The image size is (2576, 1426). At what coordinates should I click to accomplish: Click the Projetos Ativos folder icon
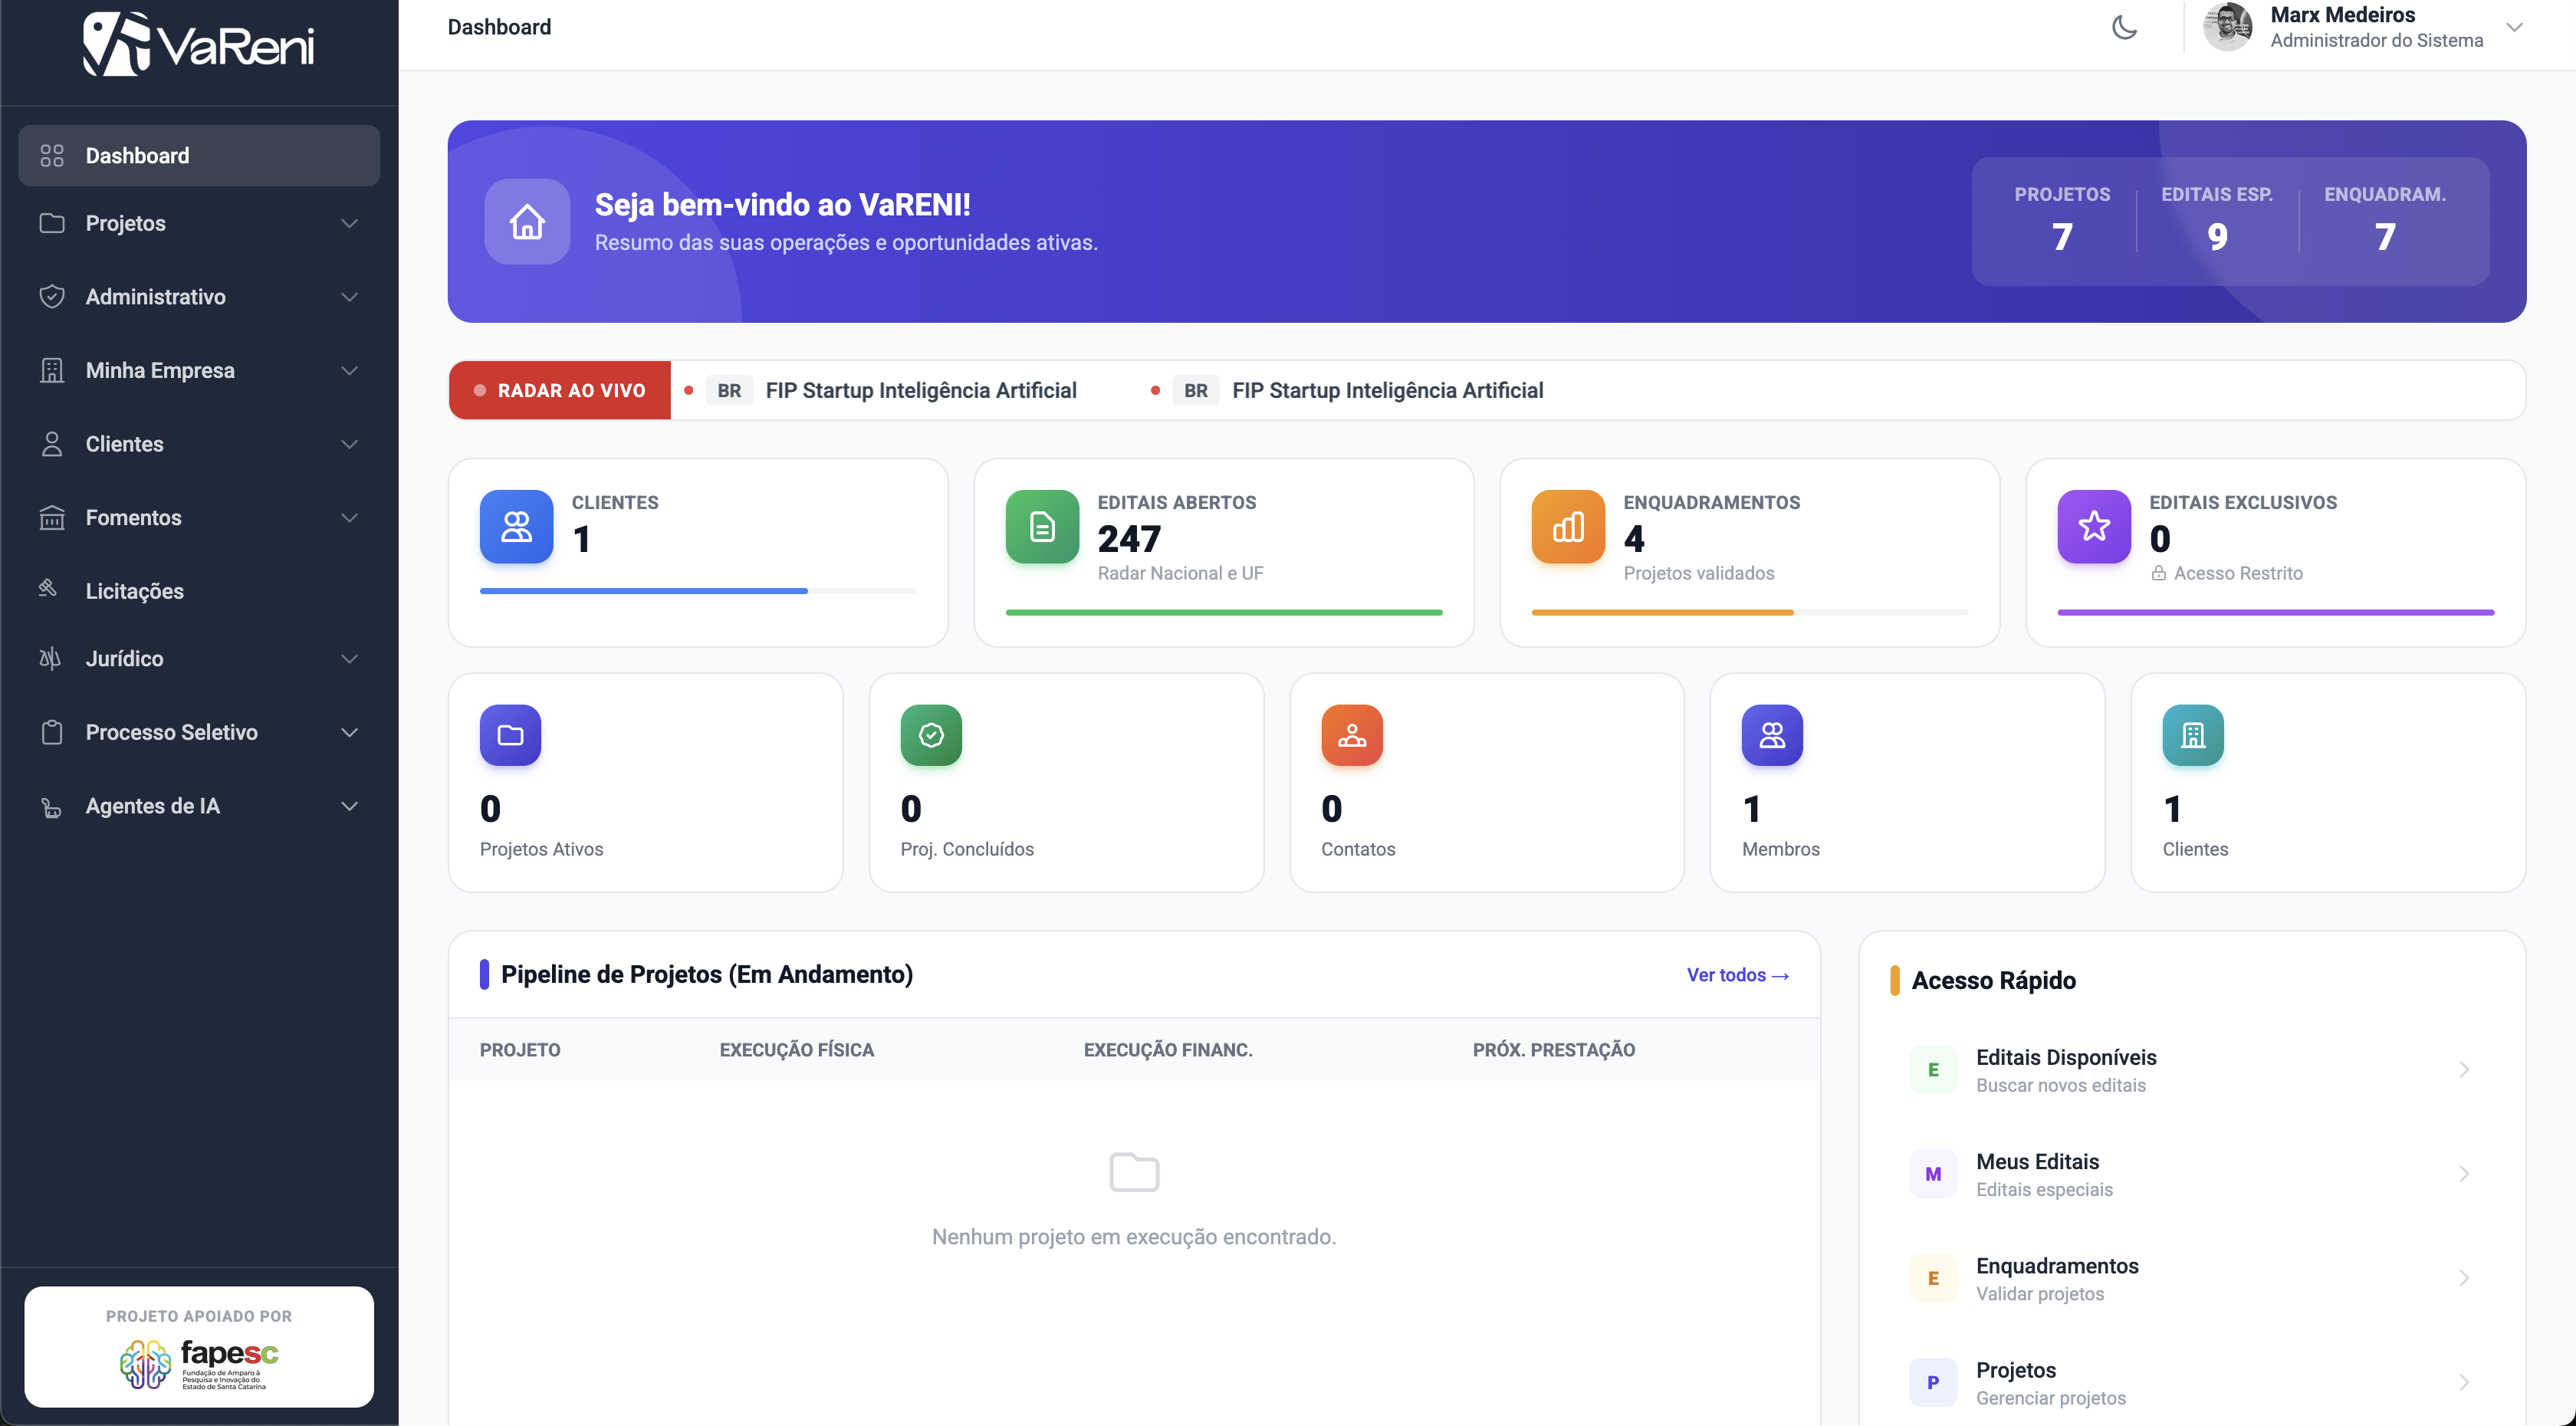click(511, 735)
